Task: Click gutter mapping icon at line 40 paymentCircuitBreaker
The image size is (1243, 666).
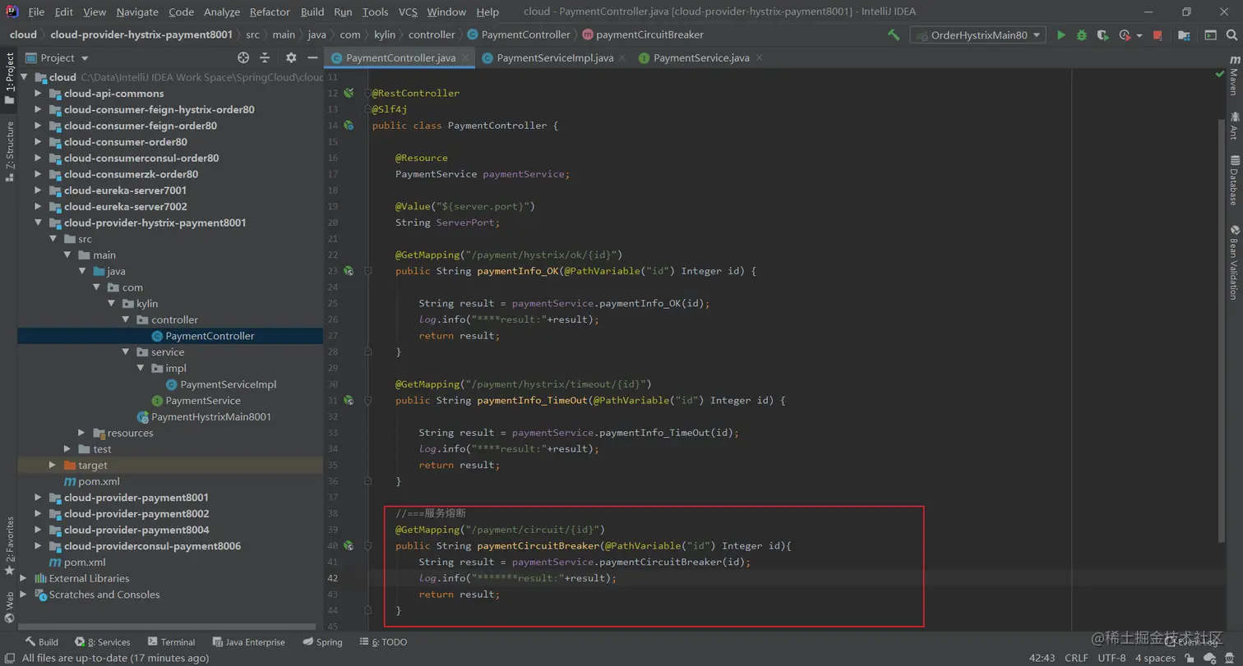Action: (x=349, y=546)
